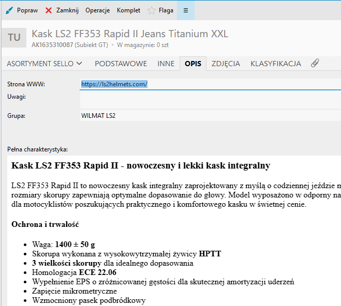Click the Popraw brush icon
Image resolution: width=341 pixels, height=306 pixels.
click(x=9, y=10)
